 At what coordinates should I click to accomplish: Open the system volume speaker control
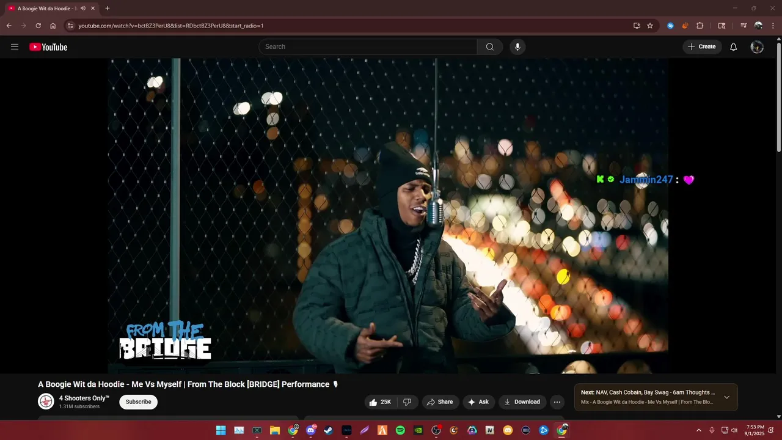pyautogui.click(x=734, y=430)
